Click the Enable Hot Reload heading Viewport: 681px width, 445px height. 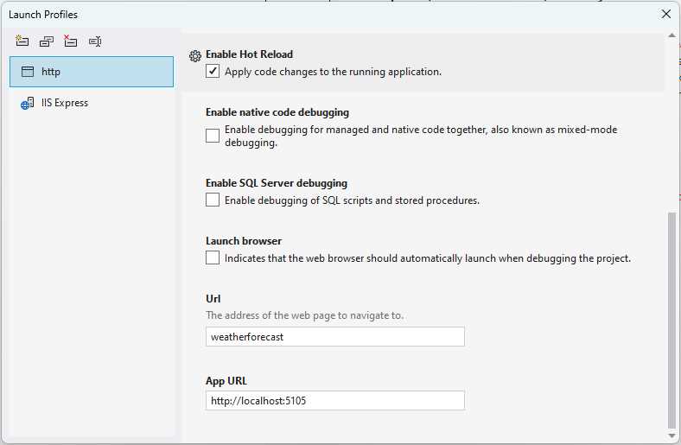coord(249,54)
